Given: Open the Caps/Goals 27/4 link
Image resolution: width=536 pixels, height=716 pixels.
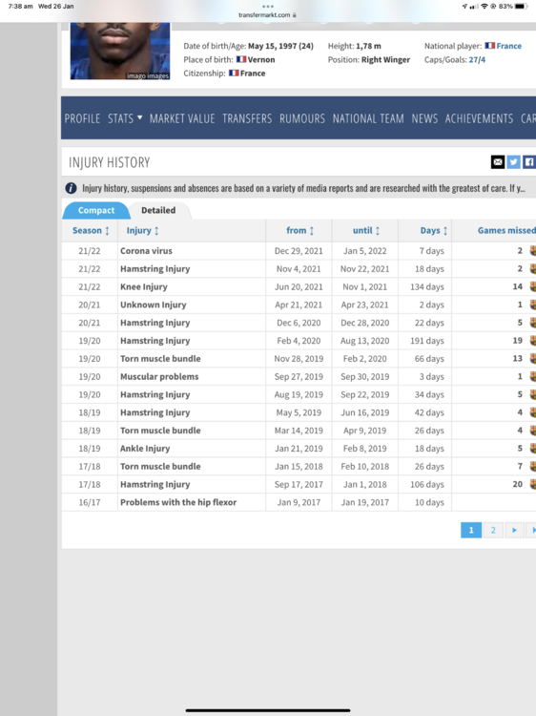Looking at the screenshot, I should pos(477,59).
